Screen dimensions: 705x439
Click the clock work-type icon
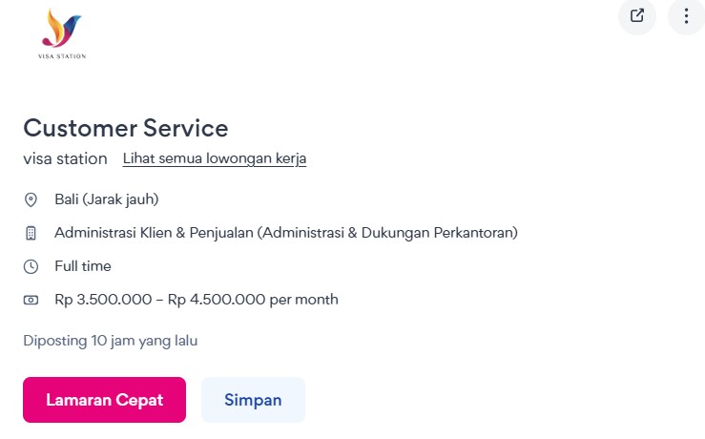(31, 266)
